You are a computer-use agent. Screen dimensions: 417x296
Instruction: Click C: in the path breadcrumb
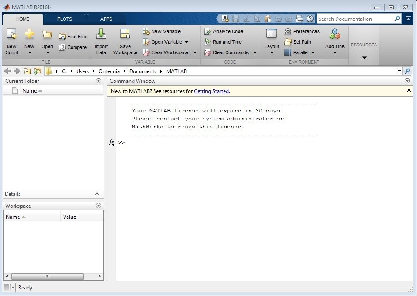tap(64, 71)
